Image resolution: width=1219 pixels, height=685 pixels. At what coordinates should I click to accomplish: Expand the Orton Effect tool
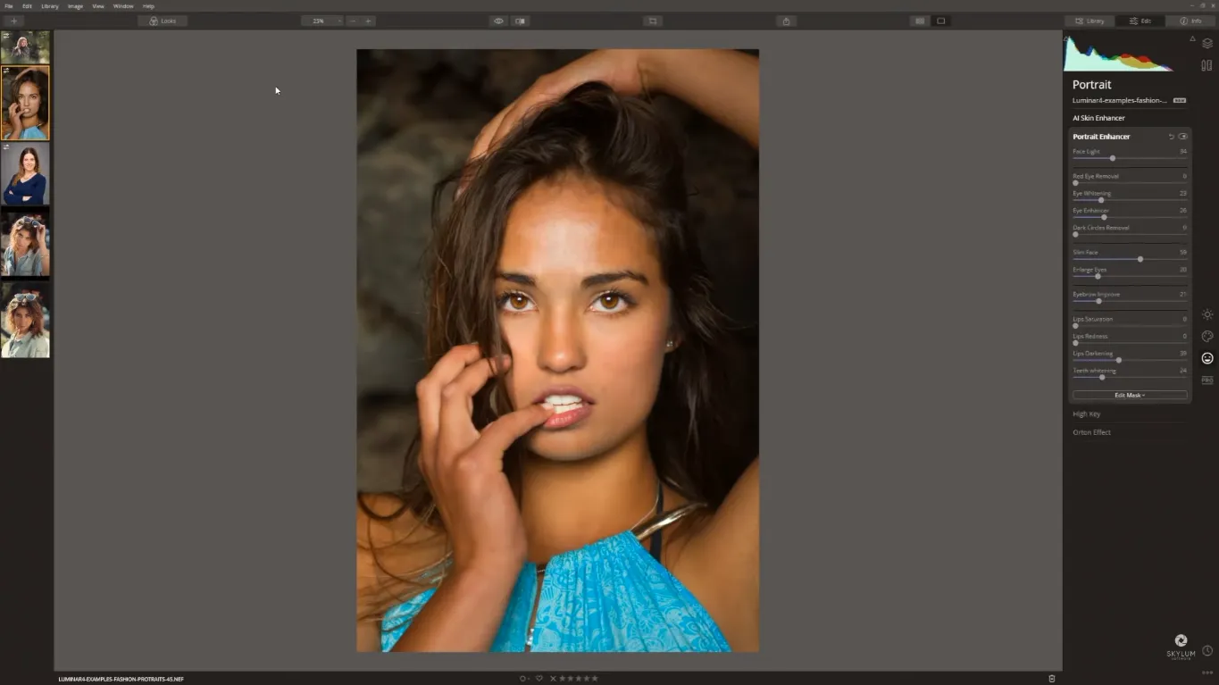pyautogui.click(x=1091, y=432)
